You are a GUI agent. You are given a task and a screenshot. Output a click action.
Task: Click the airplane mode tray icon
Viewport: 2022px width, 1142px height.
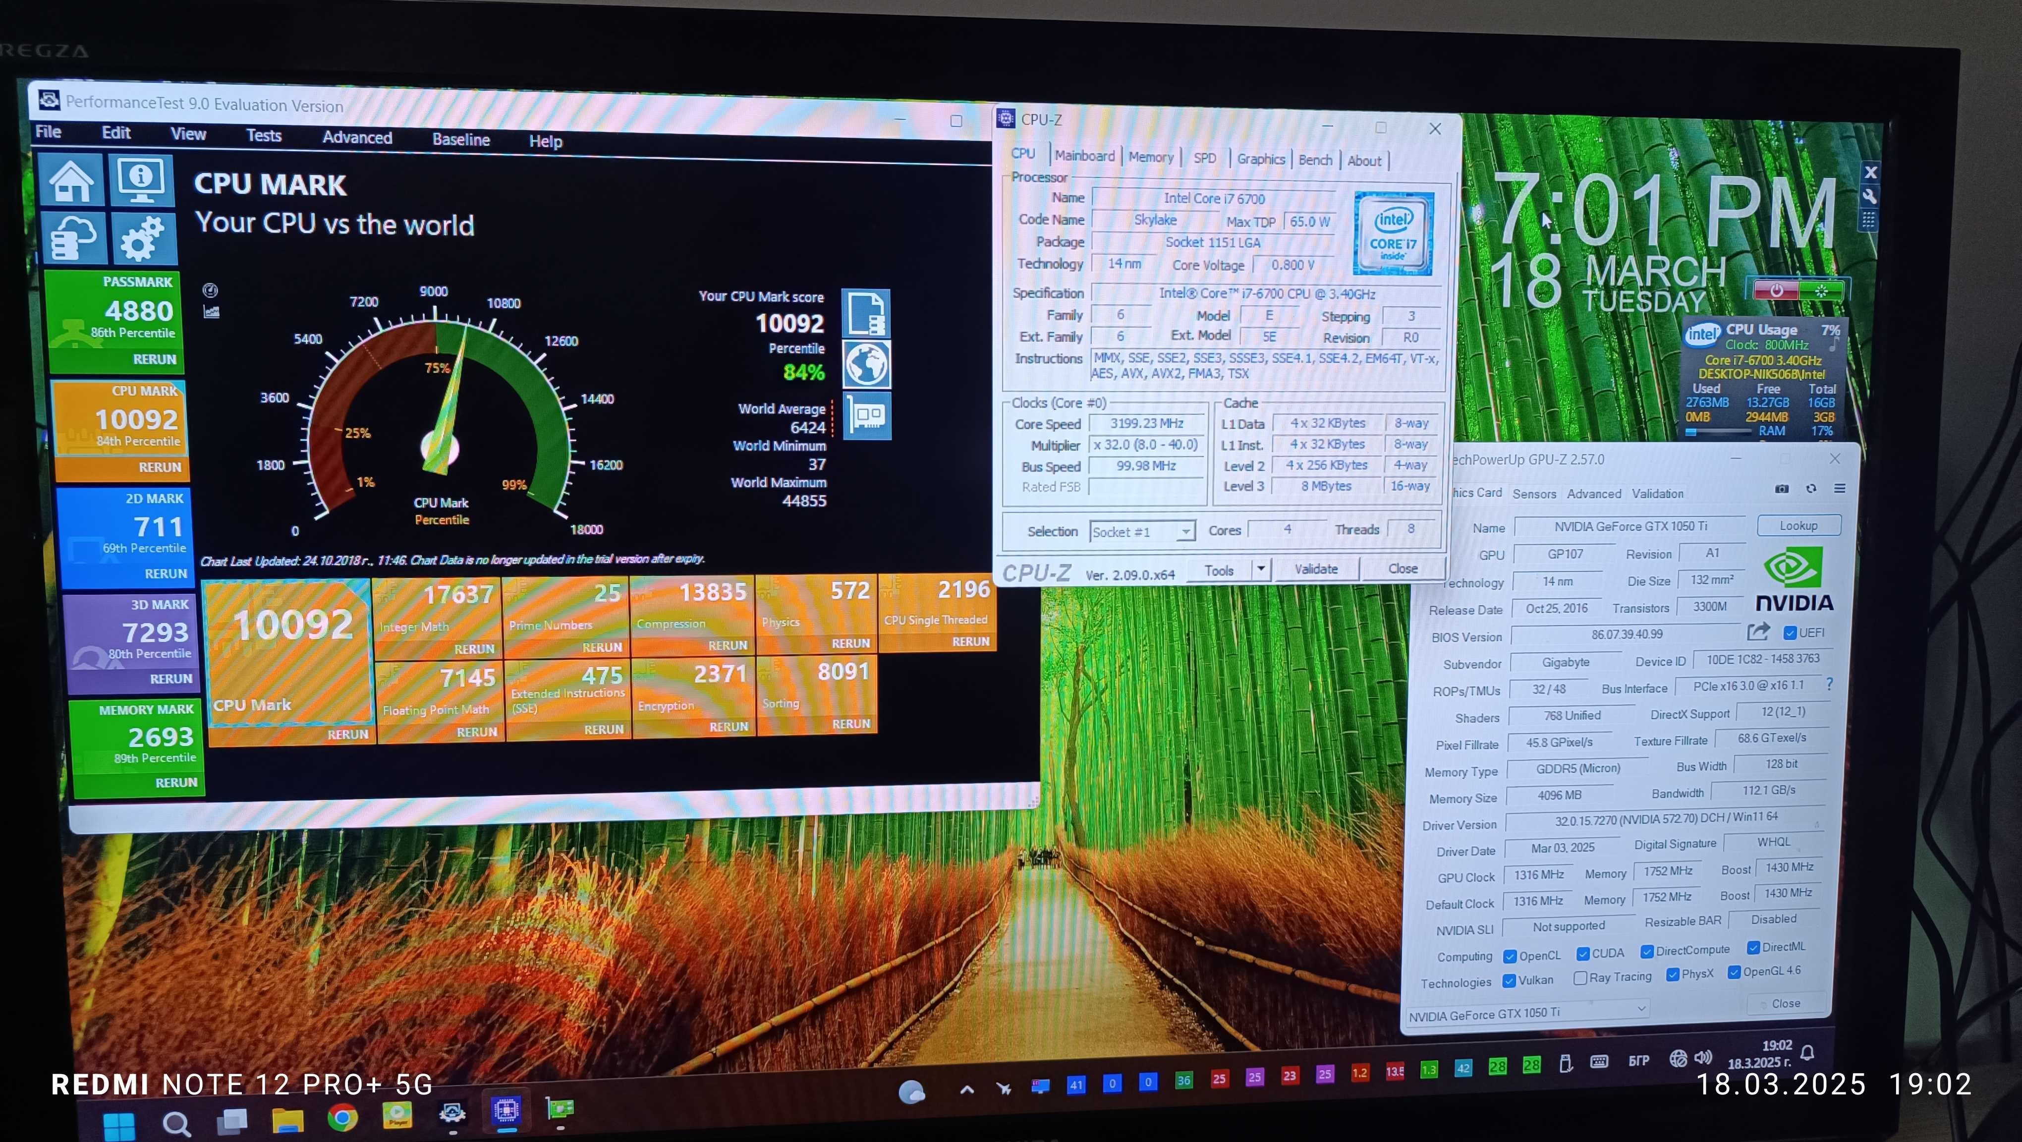(x=1003, y=1088)
